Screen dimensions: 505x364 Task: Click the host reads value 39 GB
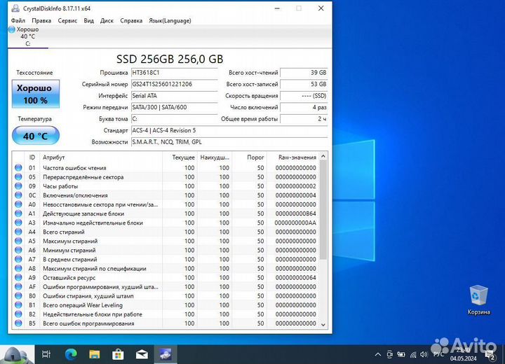(x=304, y=73)
